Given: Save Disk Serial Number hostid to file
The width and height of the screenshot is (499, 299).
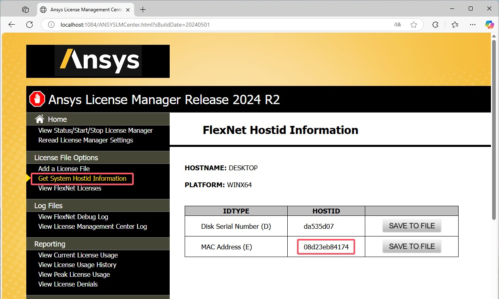Looking at the screenshot, I should 411,226.
